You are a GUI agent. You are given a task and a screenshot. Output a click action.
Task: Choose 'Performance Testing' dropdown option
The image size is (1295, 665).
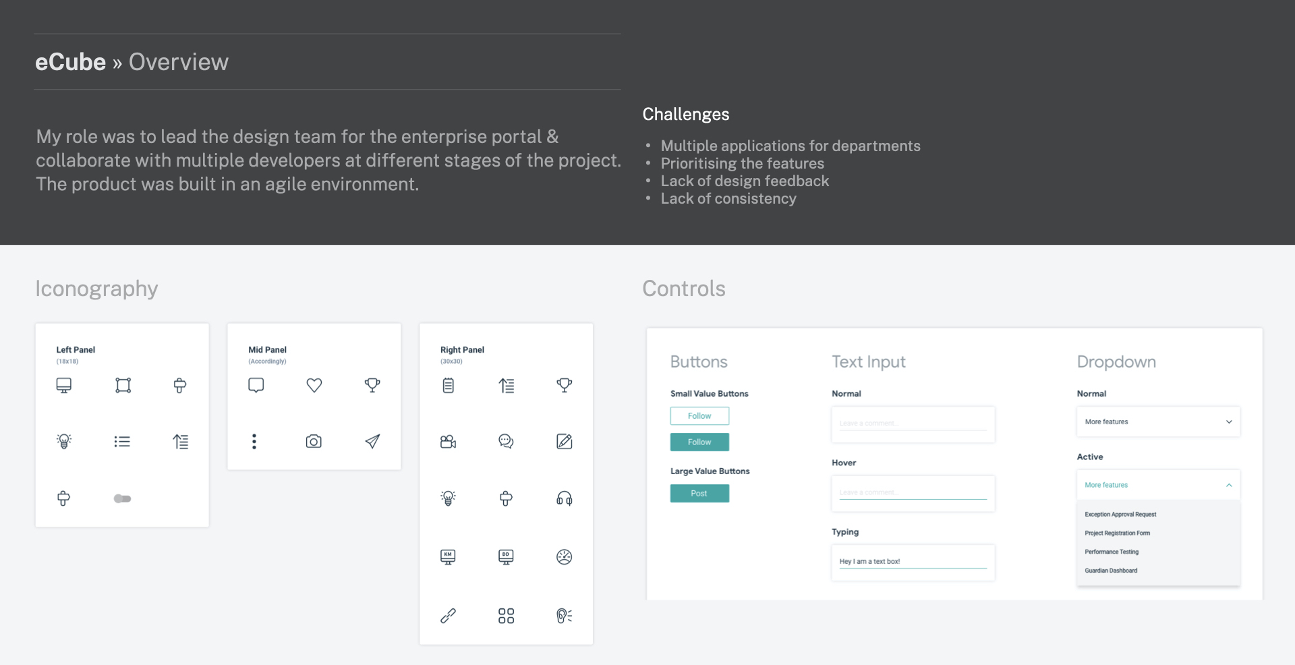pyautogui.click(x=1112, y=552)
